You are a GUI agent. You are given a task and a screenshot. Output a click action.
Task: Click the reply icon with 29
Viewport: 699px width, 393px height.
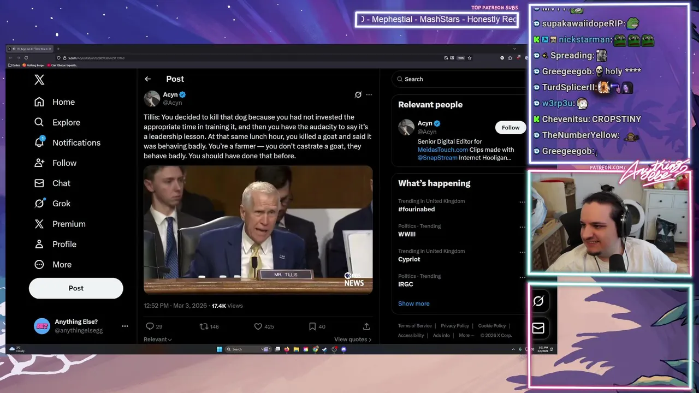tap(150, 326)
